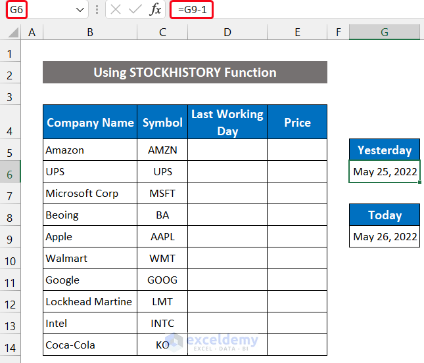Image resolution: width=424 pixels, height=363 pixels.
Task: Select the Microsoft Corp company cell
Action: point(89,194)
